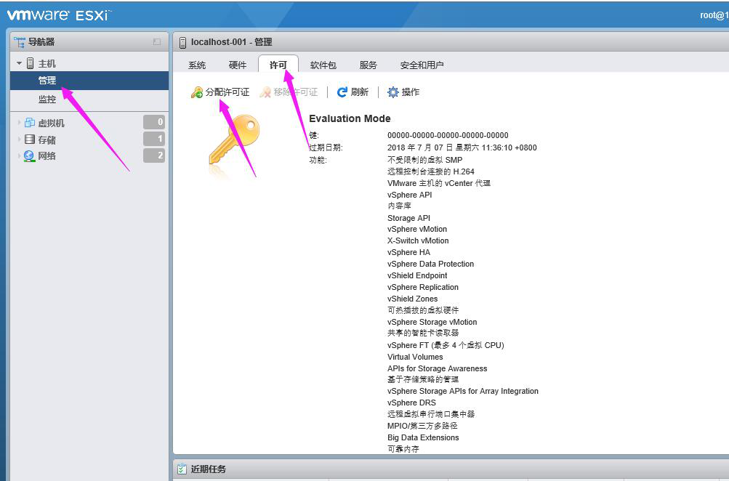The height and width of the screenshot is (481, 729).
Task: Select the 主机 navigator item
Action: click(47, 64)
